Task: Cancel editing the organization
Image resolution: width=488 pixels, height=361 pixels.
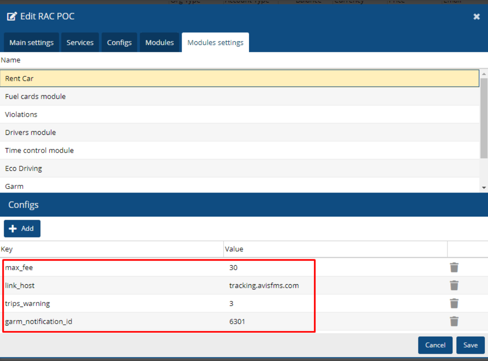Action: pos(435,345)
